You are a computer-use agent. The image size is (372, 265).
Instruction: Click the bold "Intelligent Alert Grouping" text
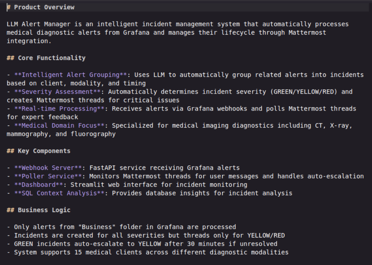click(x=71, y=75)
